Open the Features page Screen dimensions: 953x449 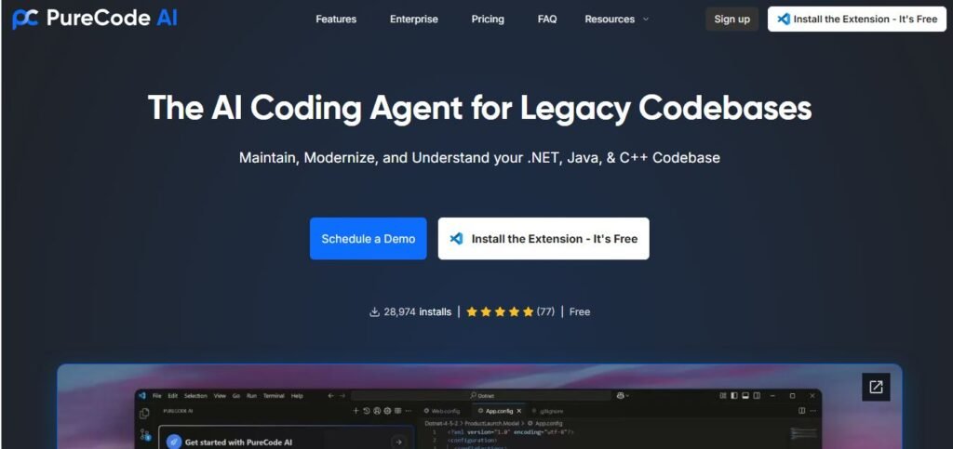click(336, 19)
